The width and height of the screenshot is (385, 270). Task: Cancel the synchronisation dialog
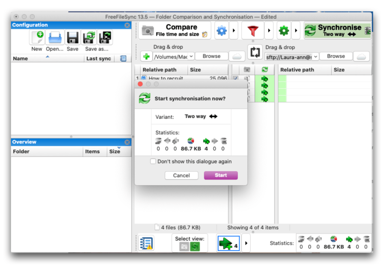(181, 175)
